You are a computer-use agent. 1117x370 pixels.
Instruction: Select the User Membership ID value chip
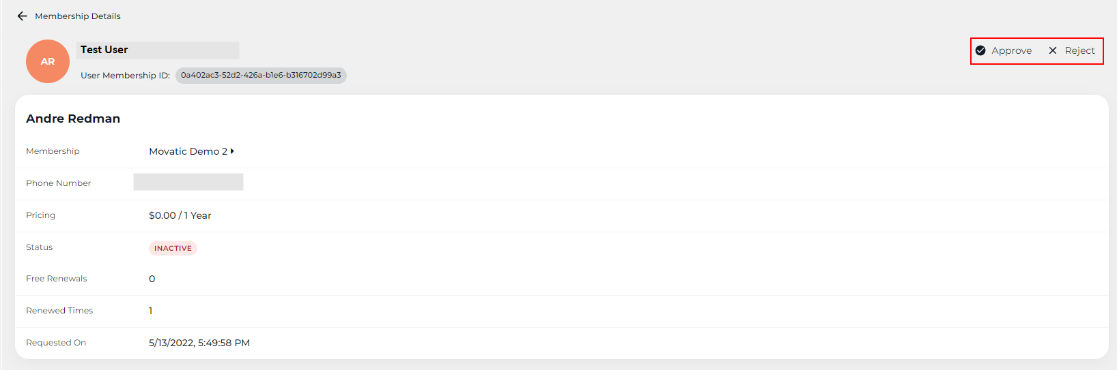261,75
